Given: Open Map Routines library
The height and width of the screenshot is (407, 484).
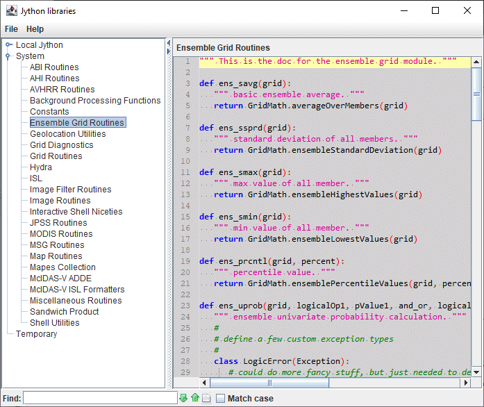Looking at the screenshot, I should 56,256.
